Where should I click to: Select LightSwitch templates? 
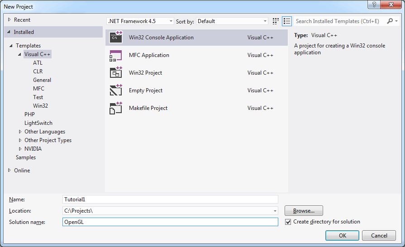pyautogui.click(x=38, y=123)
